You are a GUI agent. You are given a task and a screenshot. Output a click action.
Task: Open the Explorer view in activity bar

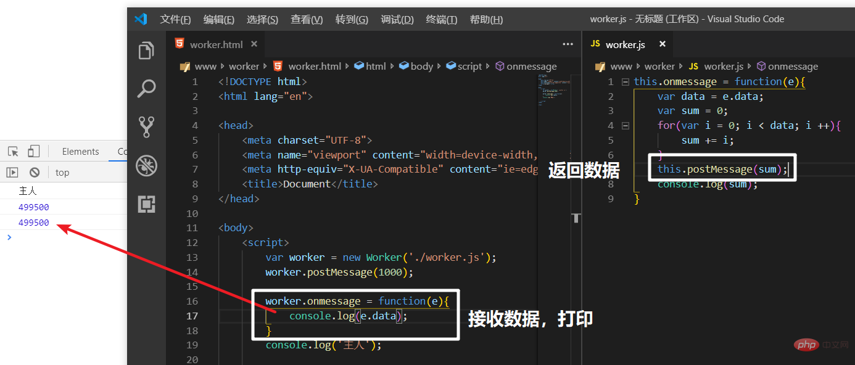146,51
